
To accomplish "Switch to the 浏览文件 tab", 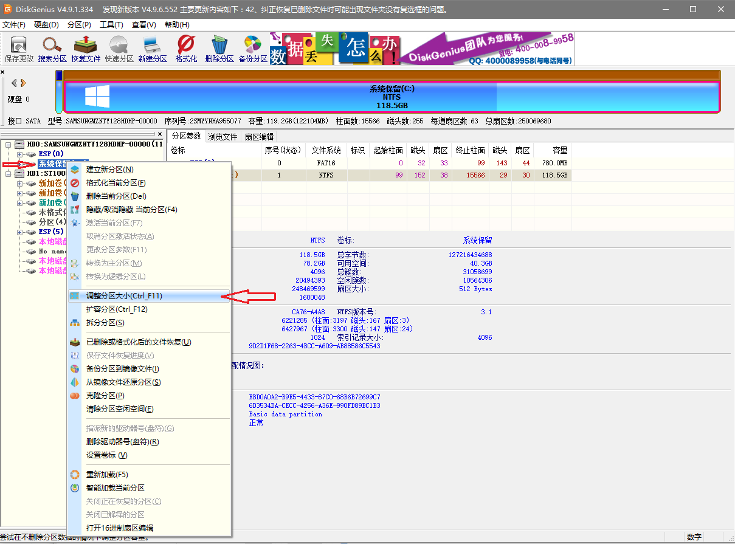I will click(223, 136).
